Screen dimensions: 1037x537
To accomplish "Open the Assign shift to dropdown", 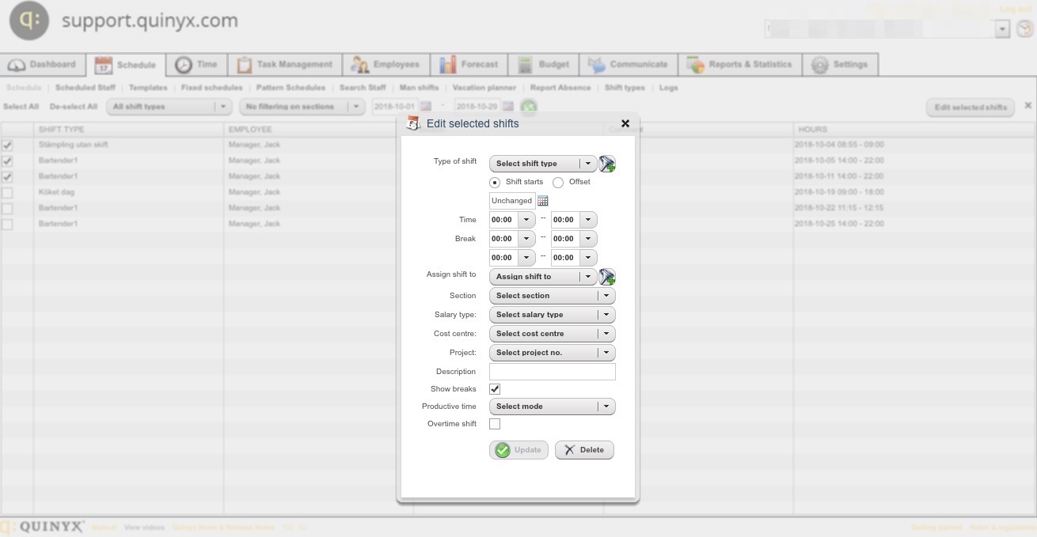I will click(x=543, y=277).
